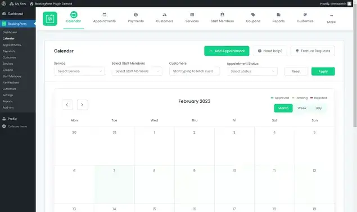Select January 30 calendar cell
The image size is (357, 212).
[74, 146]
